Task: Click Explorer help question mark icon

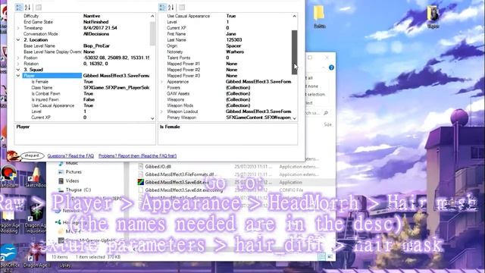Action: tap(331, 67)
